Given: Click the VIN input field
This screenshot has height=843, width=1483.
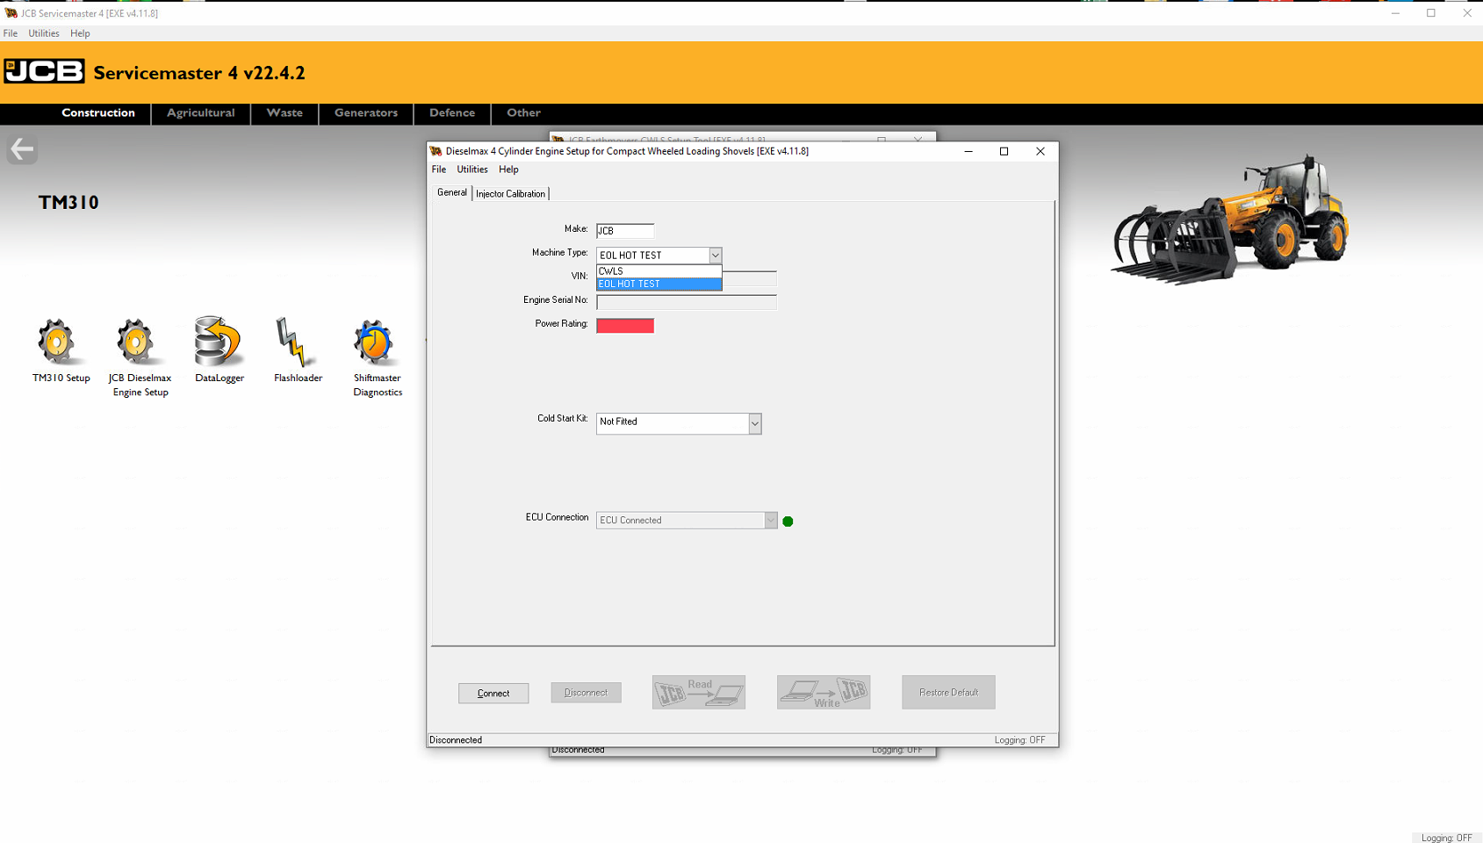Looking at the screenshot, I should (x=749, y=277).
